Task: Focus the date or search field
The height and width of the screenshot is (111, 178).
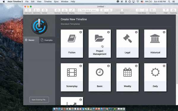Action: click(x=88, y=10)
